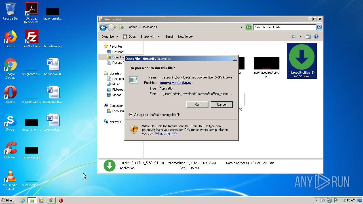This screenshot has height=204, width=363.
Task: Open the Recycle Bin desktop icon
Action: pos(10,11)
